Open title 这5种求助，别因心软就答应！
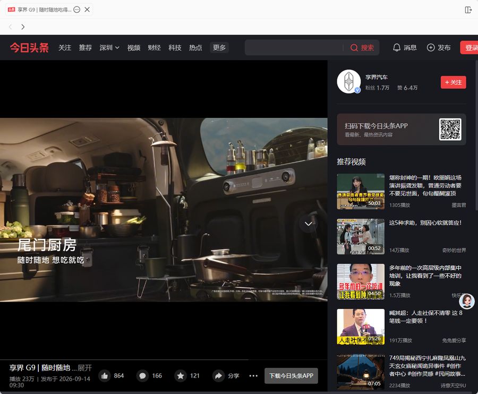The height and width of the screenshot is (394, 478). [425, 222]
